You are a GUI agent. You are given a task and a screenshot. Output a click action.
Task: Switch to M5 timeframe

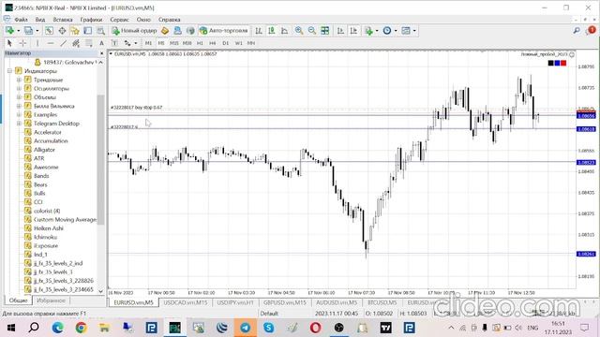[161, 43]
